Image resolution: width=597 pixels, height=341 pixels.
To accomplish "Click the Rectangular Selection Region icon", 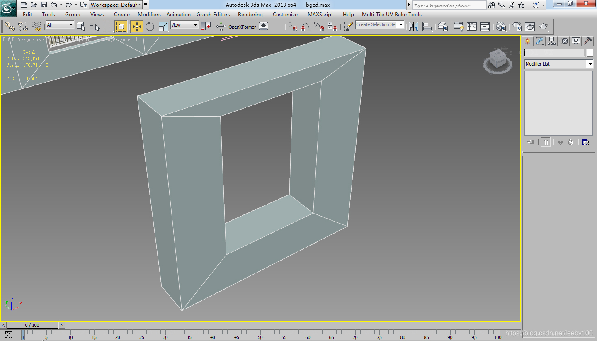I will pyautogui.click(x=108, y=26).
